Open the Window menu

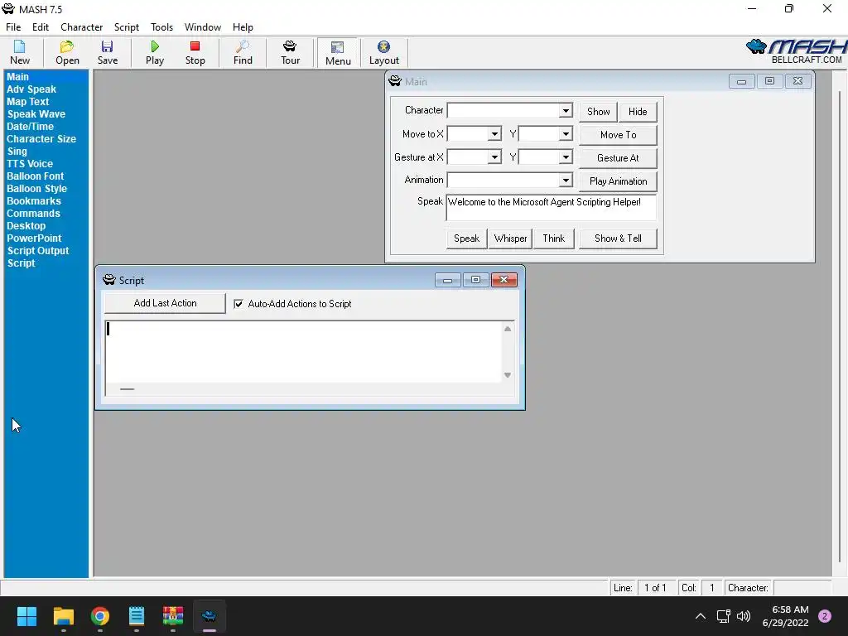tap(203, 27)
